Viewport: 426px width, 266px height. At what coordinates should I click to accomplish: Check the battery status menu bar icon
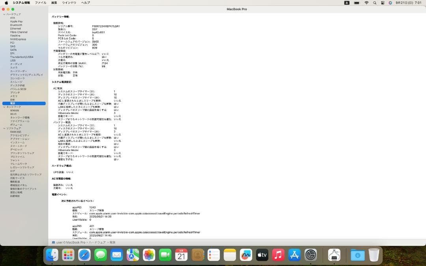pyautogui.click(x=357, y=3)
